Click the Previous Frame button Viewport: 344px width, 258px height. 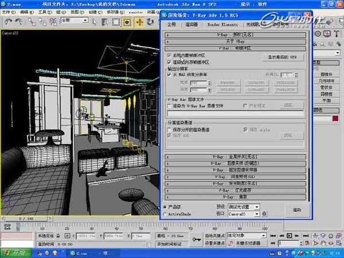(282, 236)
